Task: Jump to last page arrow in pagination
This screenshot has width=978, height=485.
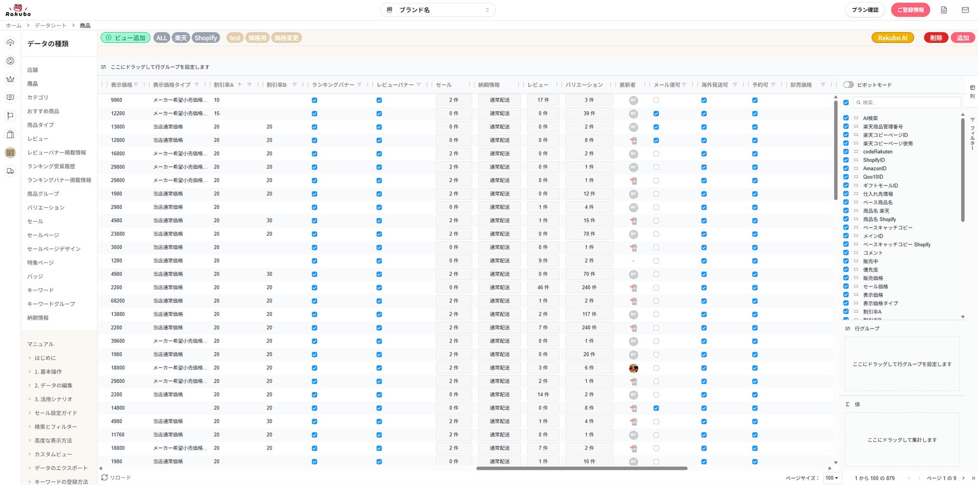Action: point(973,478)
